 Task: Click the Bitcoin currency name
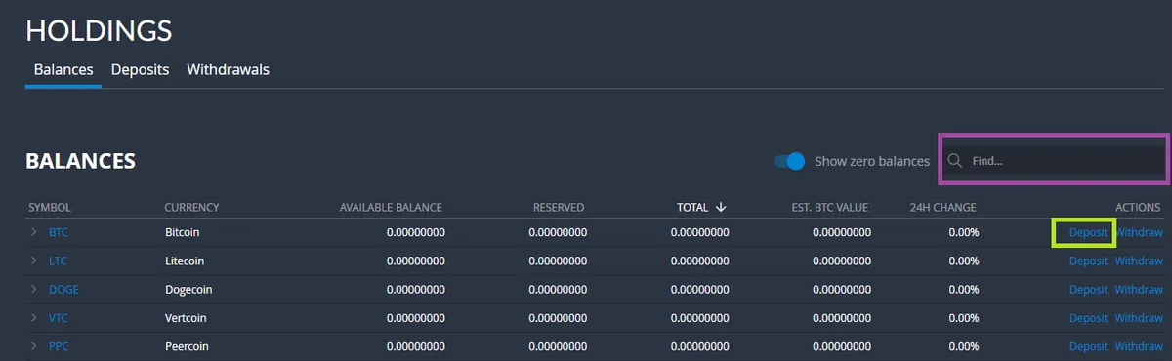coord(183,233)
